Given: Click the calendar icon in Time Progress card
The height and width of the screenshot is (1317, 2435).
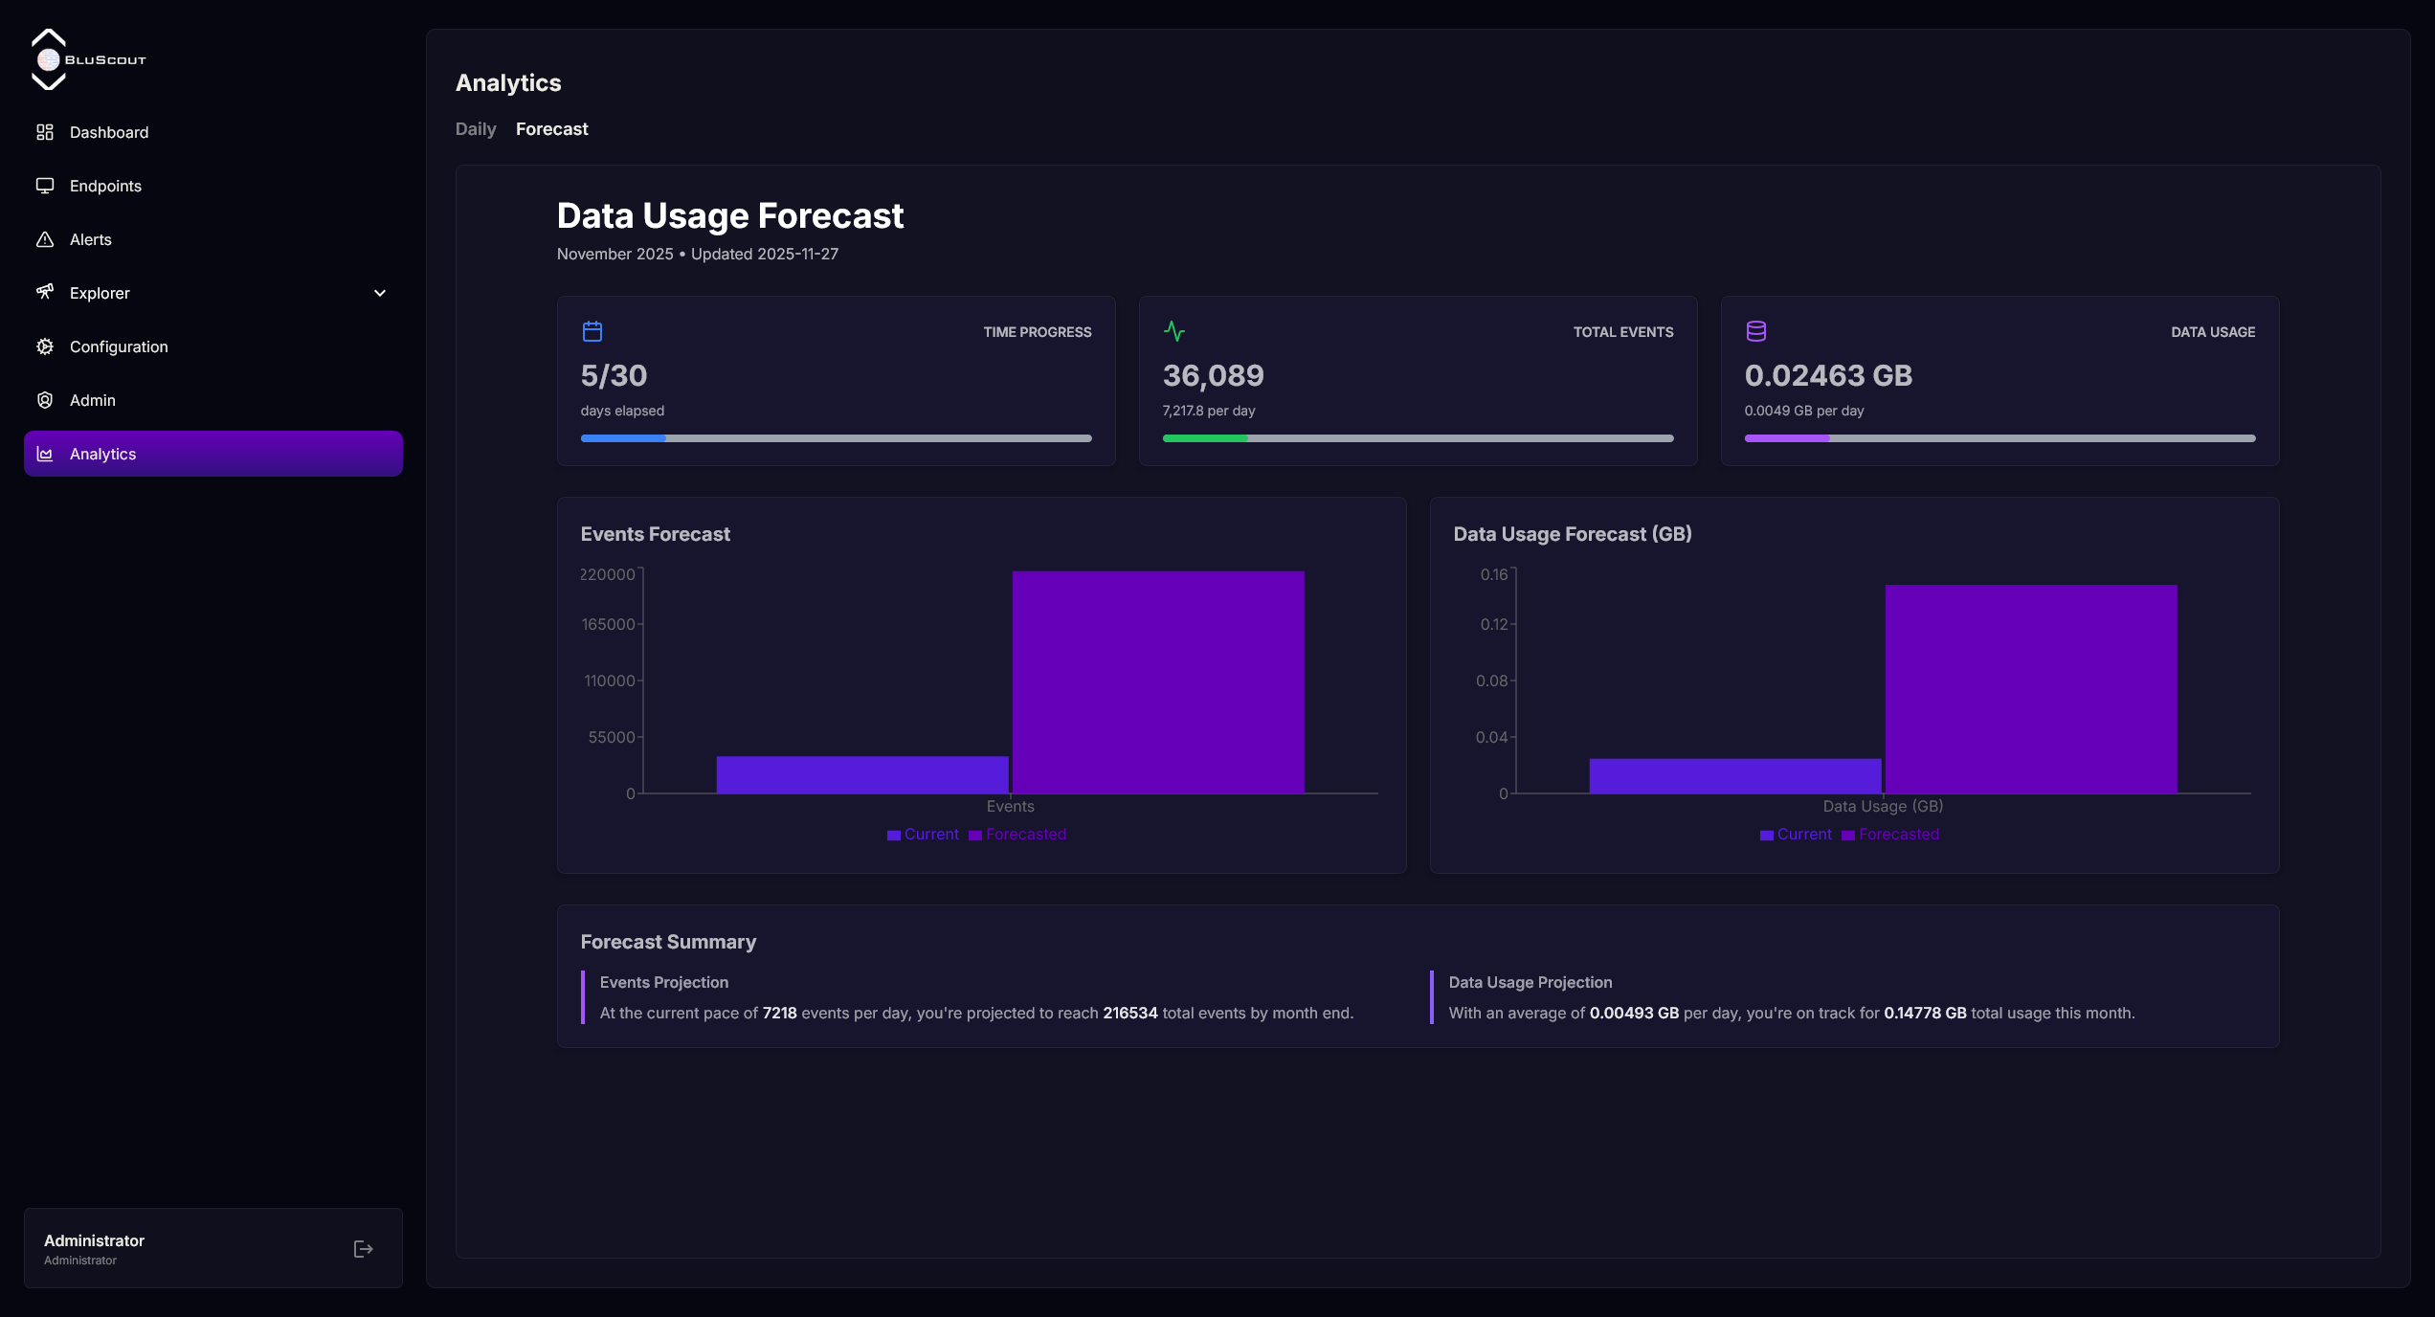Looking at the screenshot, I should 592,331.
